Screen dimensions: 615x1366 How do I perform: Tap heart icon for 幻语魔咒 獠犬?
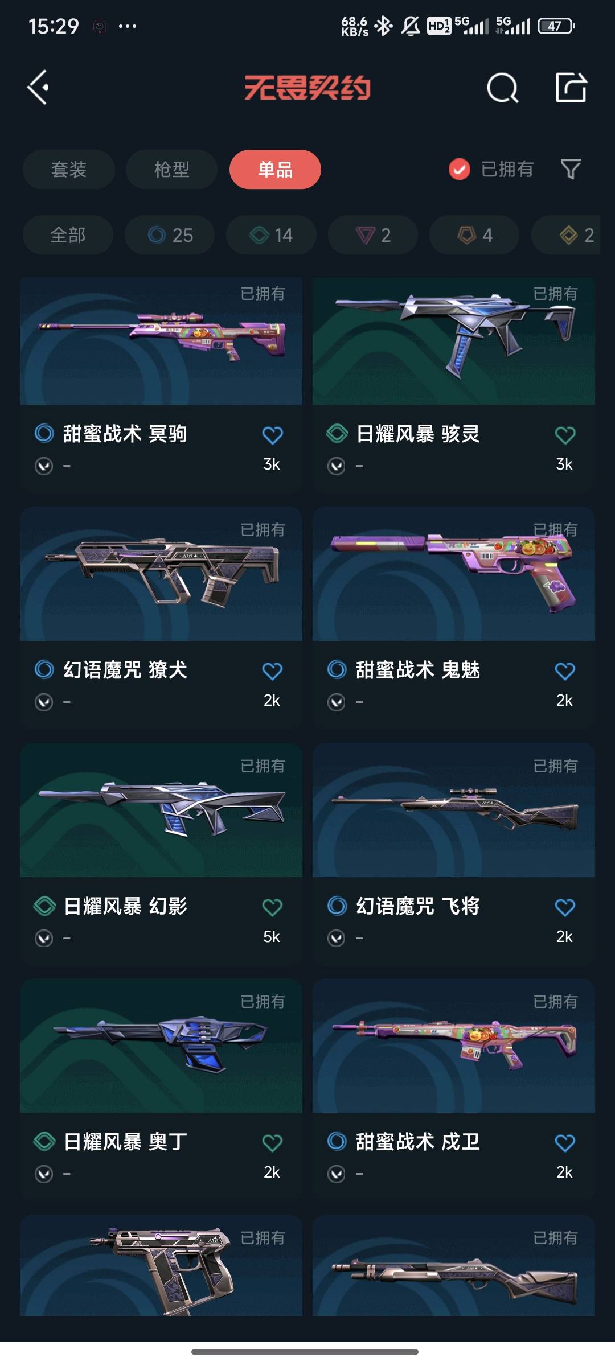tap(272, 671)
